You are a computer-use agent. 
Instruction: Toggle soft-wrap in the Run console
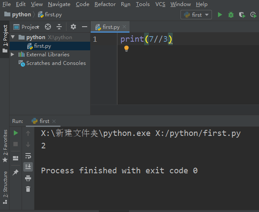[28, 156]
